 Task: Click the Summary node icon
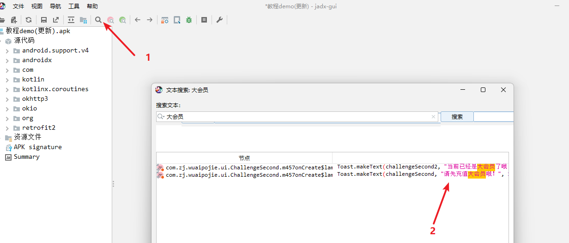pyautogui.click(x=8, y=157)
